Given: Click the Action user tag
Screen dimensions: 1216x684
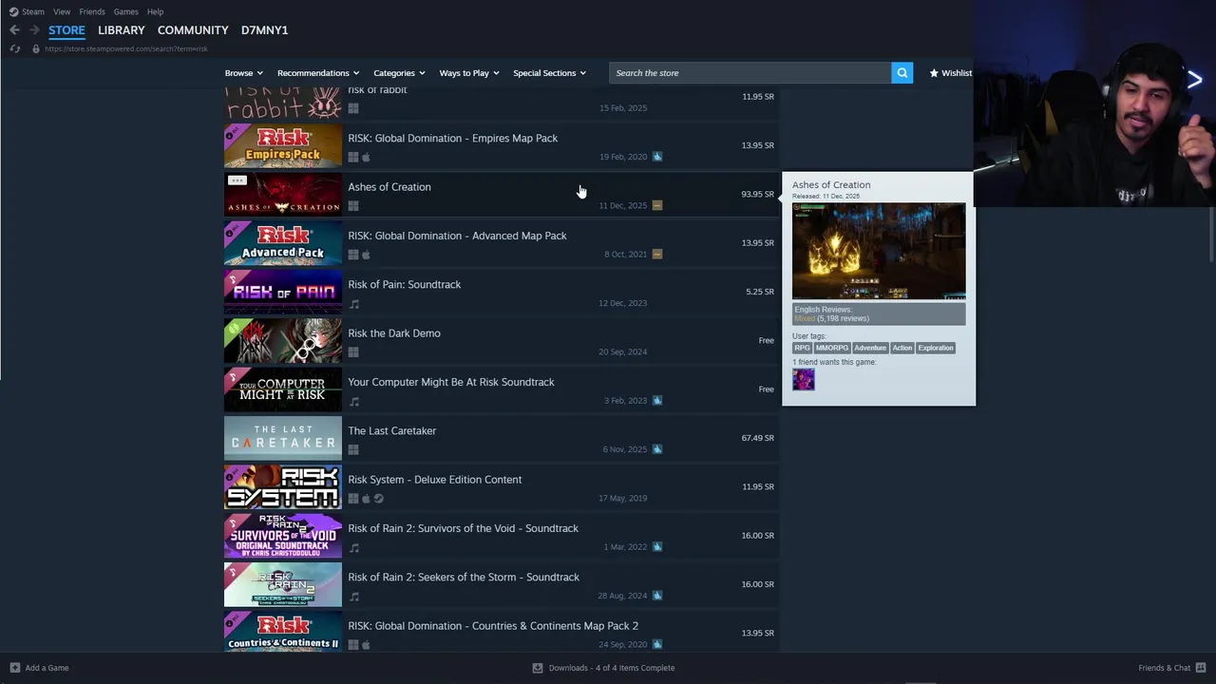Looking at the screenshot, I should [902, 348].
